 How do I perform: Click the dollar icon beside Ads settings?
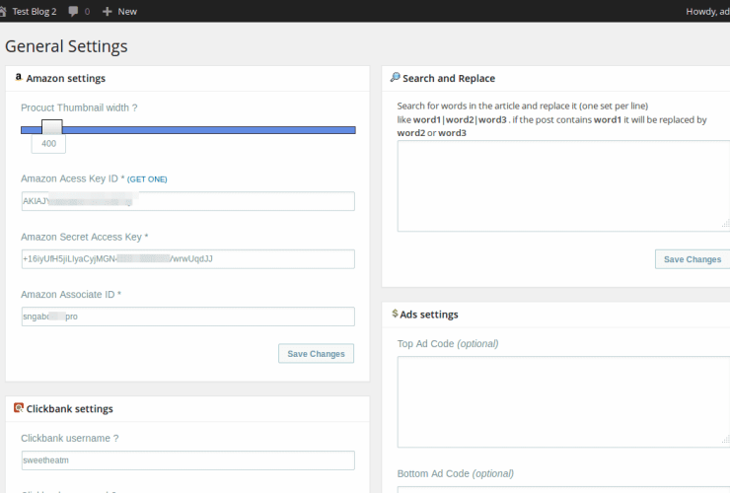396,314
